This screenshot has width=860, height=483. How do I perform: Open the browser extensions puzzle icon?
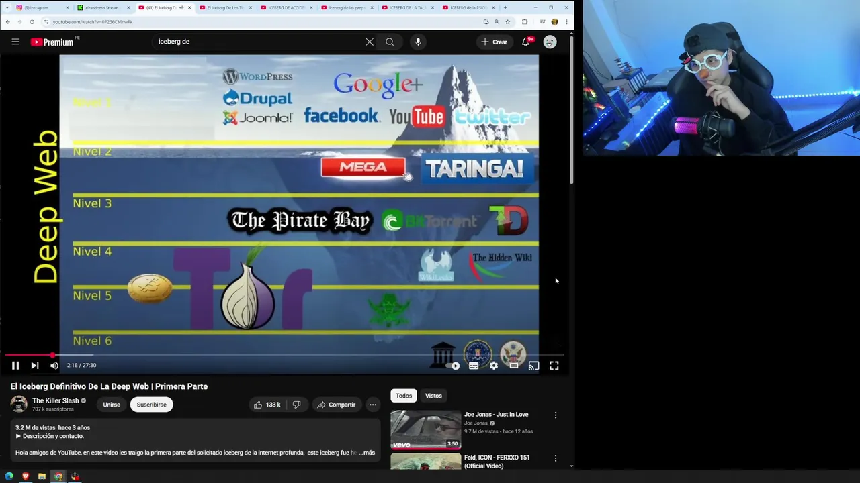[x=525, y=21]
